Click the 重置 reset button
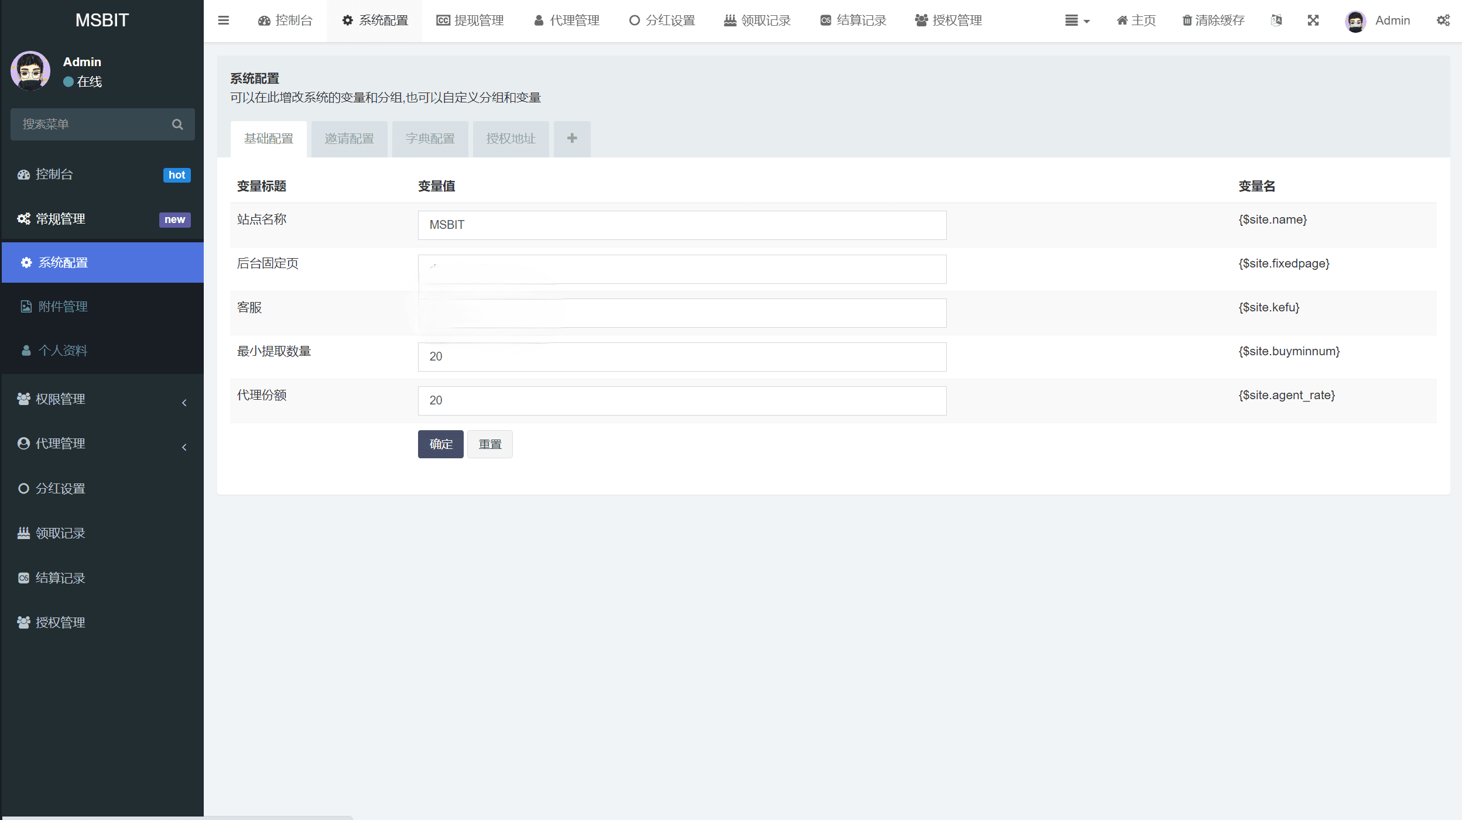 pos(489,444)
